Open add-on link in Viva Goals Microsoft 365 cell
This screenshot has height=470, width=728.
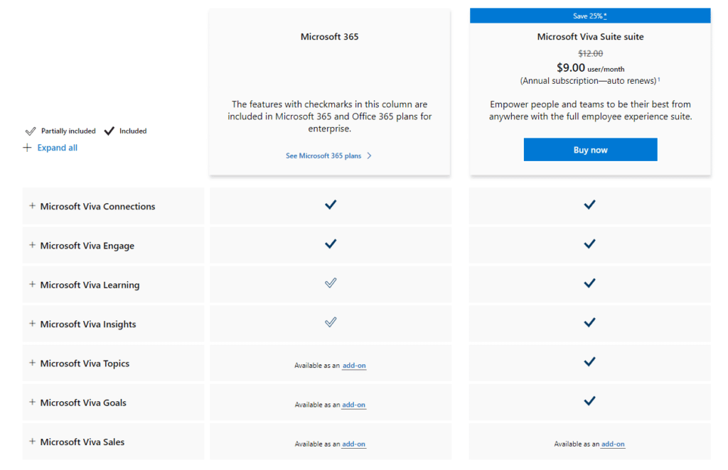tap(354, 405)
